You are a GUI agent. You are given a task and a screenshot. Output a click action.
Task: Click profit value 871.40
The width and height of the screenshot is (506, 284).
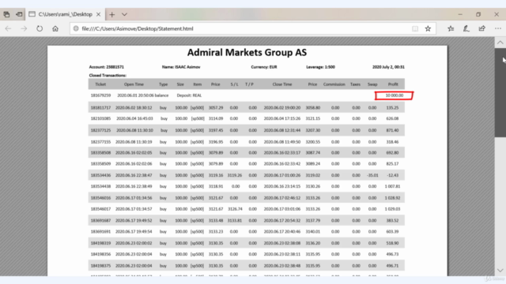[392, 130]
